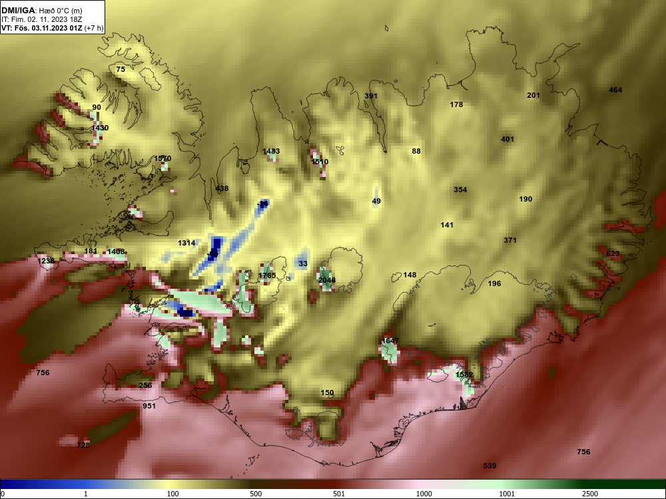Click the valid time 'VT: Fös. 03.11.2023 01Z'
The width and height of the screenshot is (666, 499).
pyautogui.click(x=42, y=28)
